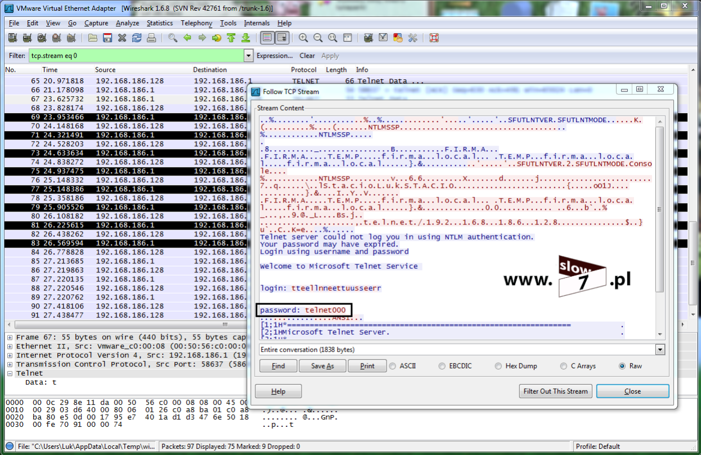The width and height of the screenshot is (701, 455).
Task: Click the Print button in stream dialog
Action: pos(367,366)
